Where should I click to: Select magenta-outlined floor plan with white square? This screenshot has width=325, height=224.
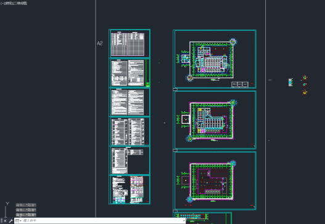coord(215,120)
